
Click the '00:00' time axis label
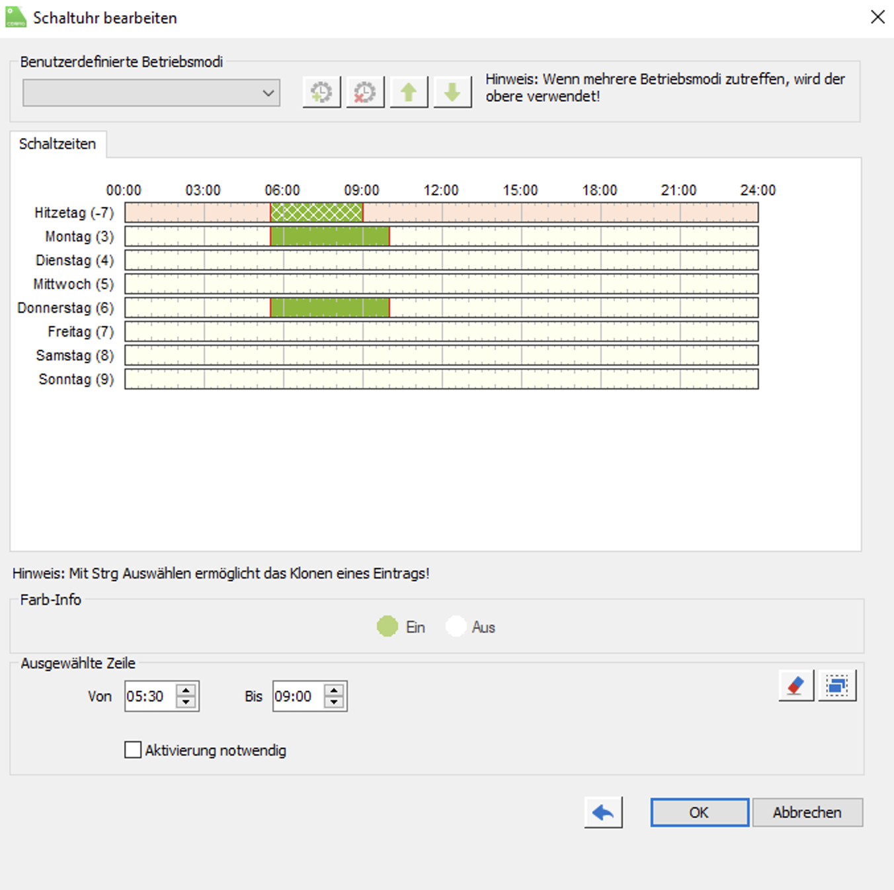pos(124,190)
